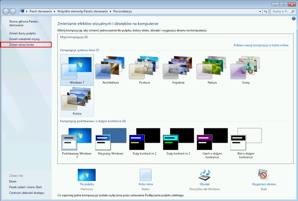
Task: Open Zmień ikony pulpitu
Action: pos(22,33)
